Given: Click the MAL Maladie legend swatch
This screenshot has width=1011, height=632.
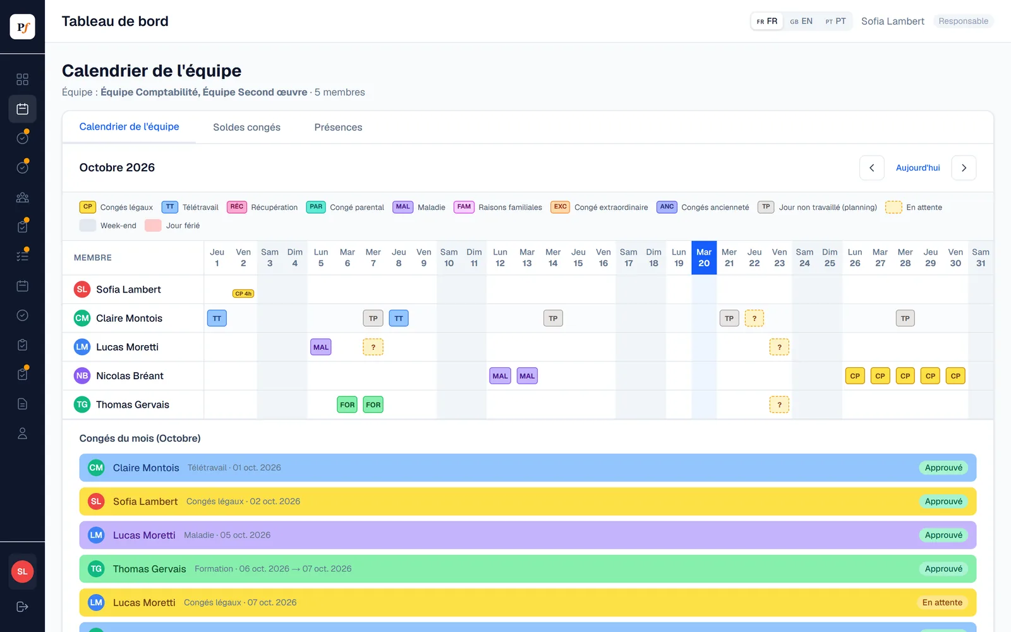Looking at the screenshot, I should 403,207.
